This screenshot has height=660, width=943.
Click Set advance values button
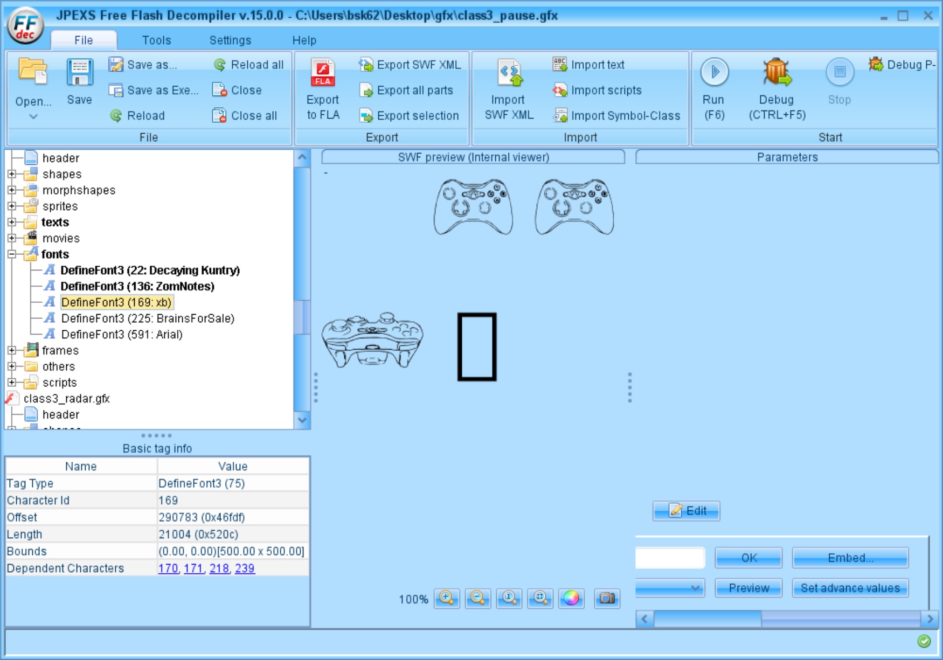(x=850, y=588)
